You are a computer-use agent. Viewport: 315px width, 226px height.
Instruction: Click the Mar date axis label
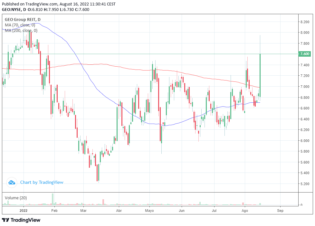tap(83, 211)
